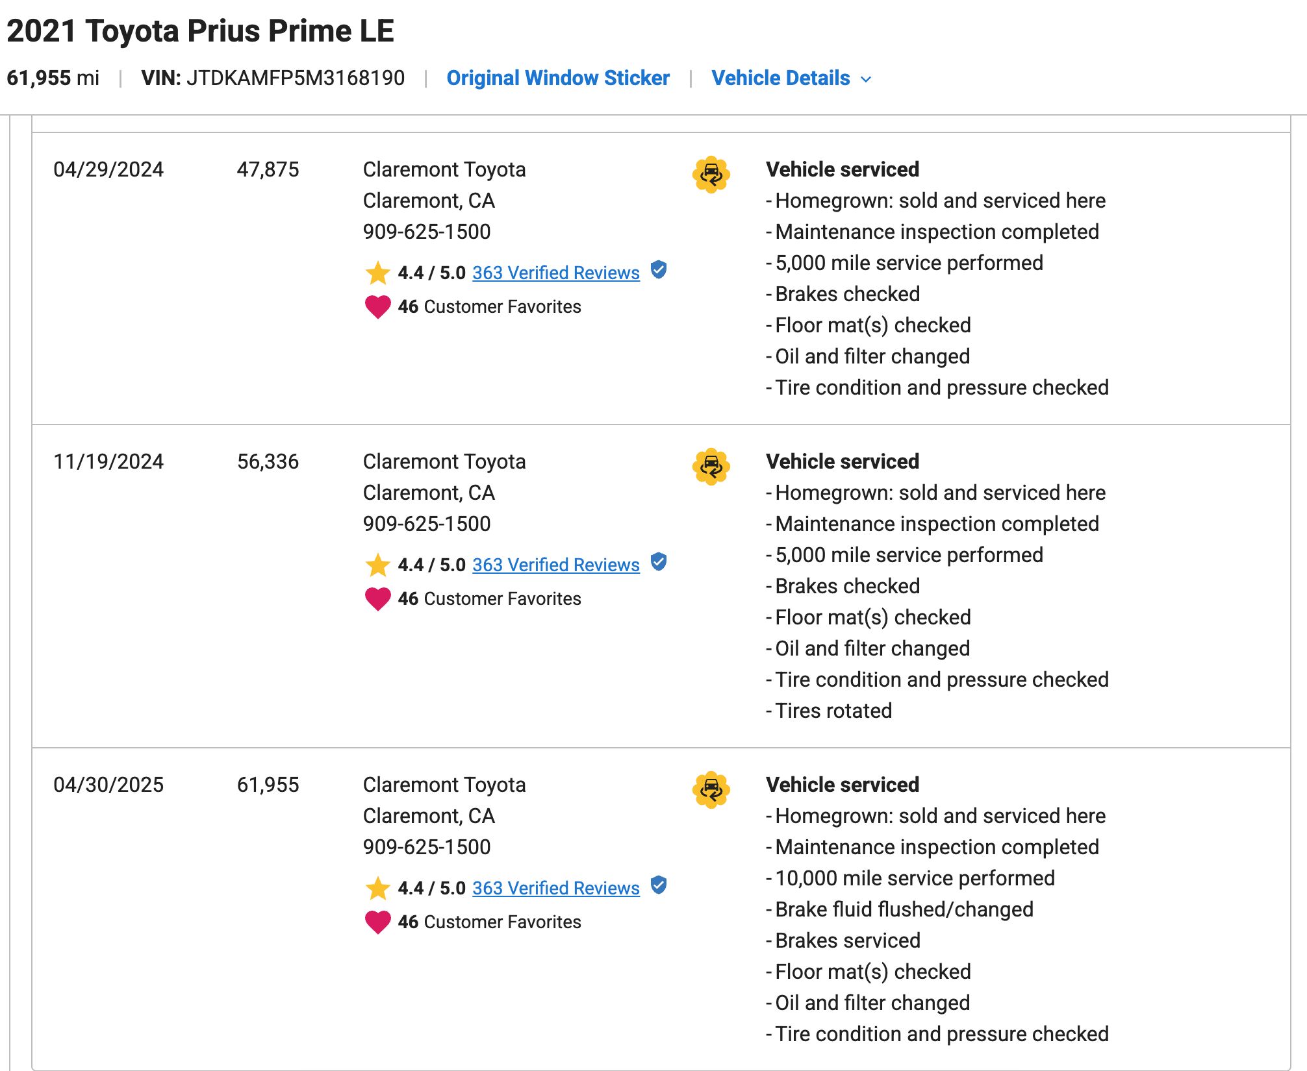Click service icon for 11/19/2024 record
Screen dimensions: 1307x1071
coord(711,466)
